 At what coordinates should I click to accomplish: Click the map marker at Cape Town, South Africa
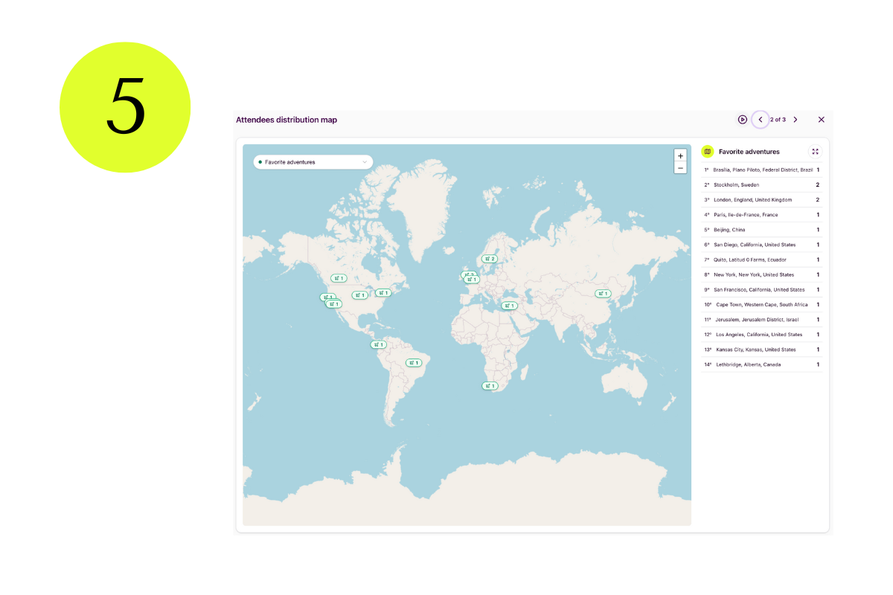(490, 386)
